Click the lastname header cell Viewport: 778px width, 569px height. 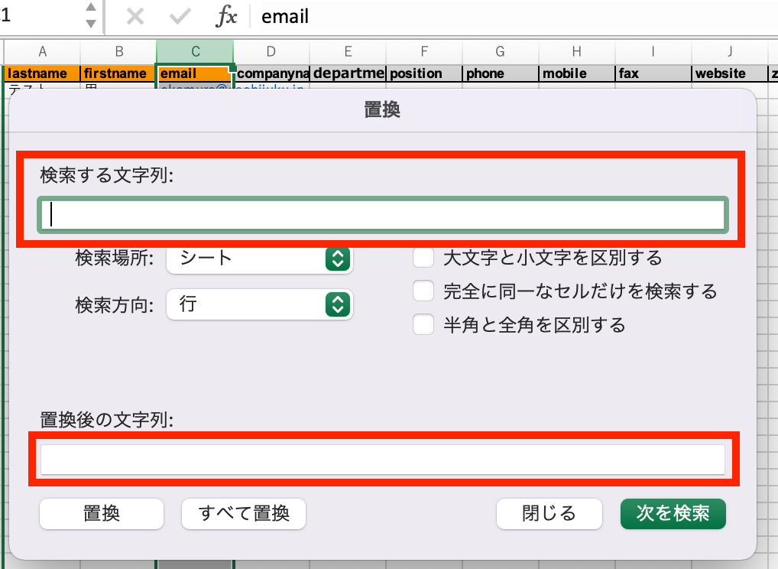pyautogui.click(x=42, y=73)
